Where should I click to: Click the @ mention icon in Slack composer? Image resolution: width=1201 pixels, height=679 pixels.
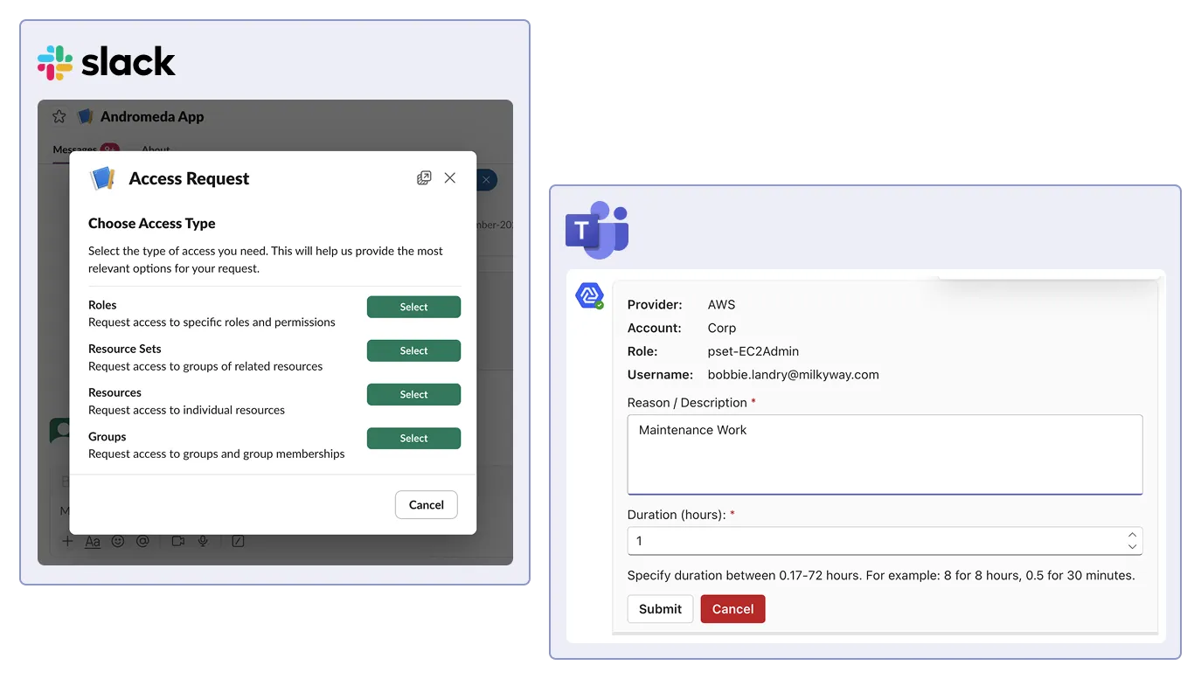point(142,541)
